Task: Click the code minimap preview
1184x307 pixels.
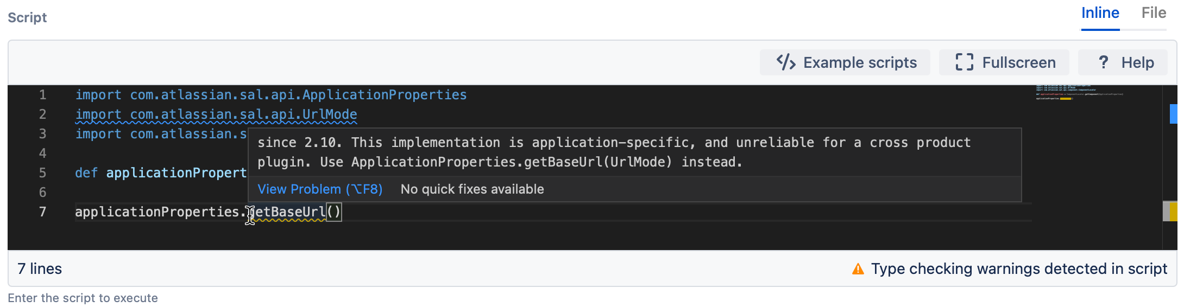Action: (x=1079, y=92)
